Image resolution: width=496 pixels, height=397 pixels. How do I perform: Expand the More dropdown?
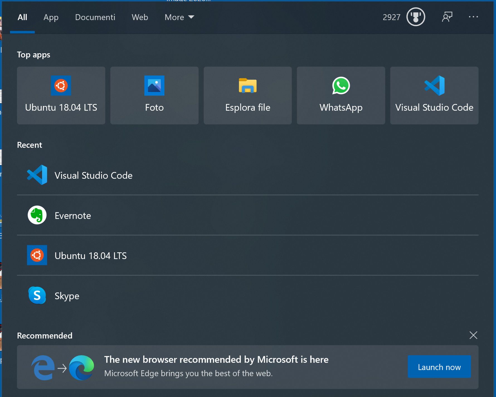tap(179, 17)
